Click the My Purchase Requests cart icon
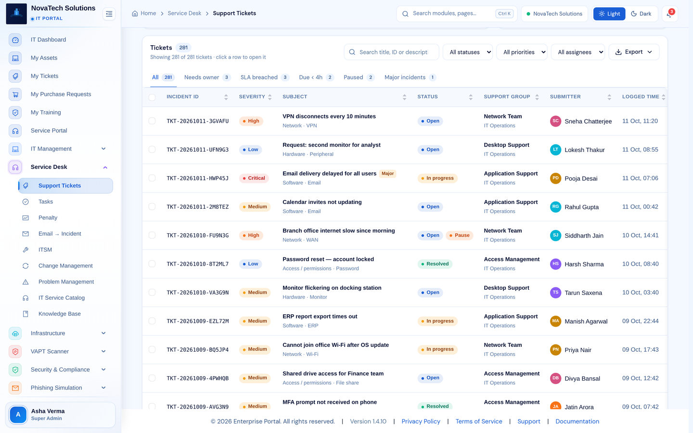Viewport: 693px width, 433px height. pos(15,94)
